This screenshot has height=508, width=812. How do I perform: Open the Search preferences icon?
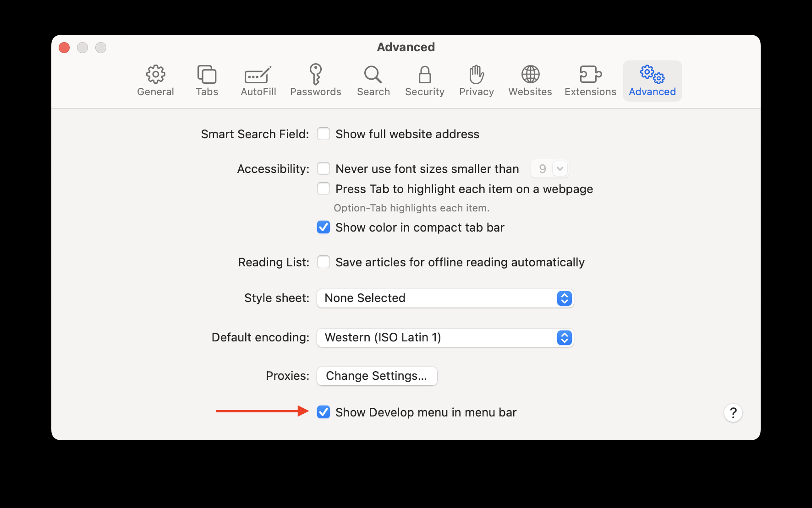373,81
